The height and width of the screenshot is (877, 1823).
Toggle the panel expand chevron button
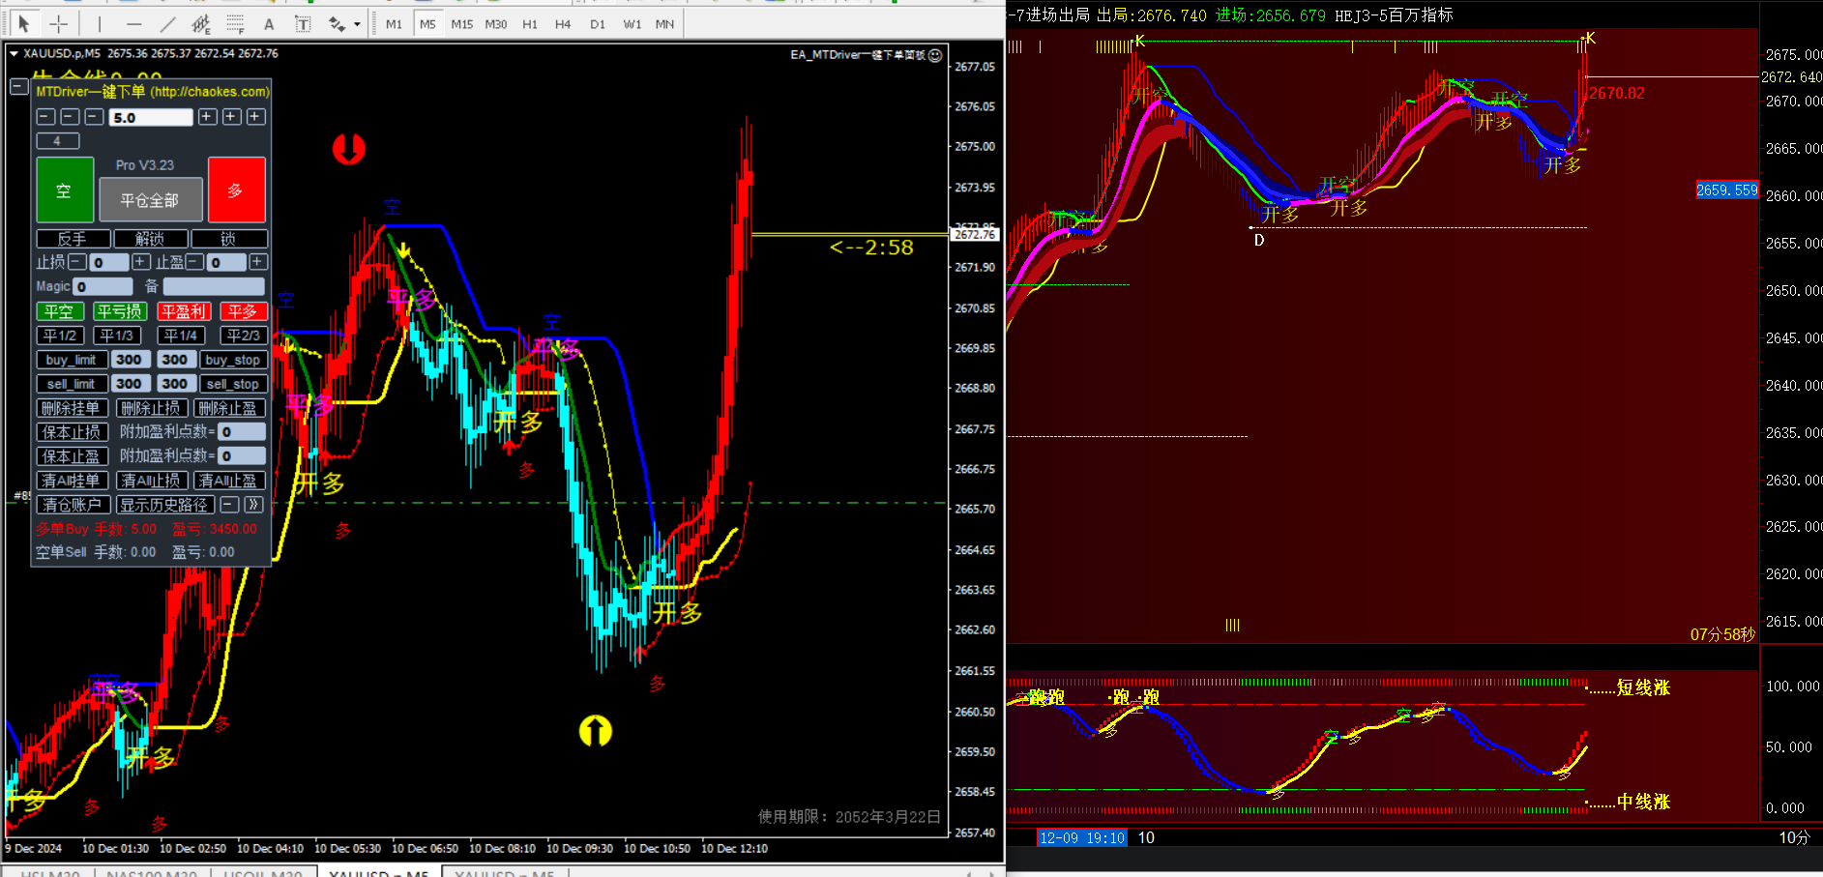[253, 505]
